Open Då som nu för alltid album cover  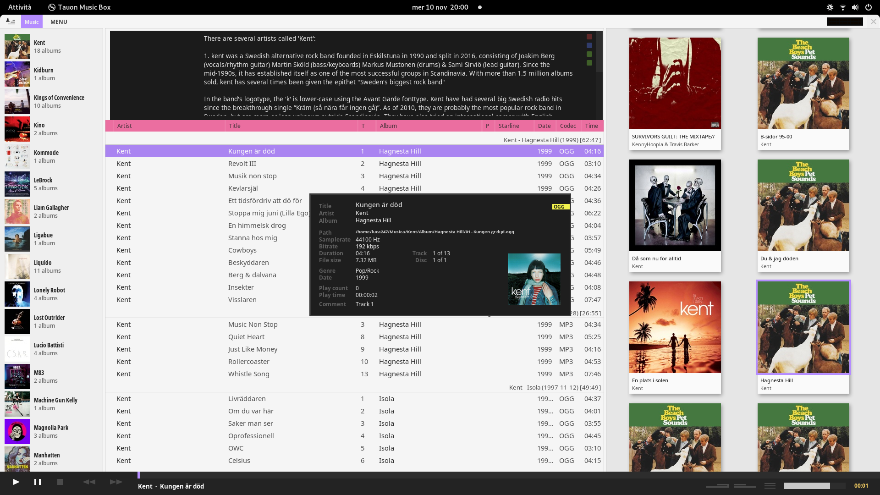675,205
